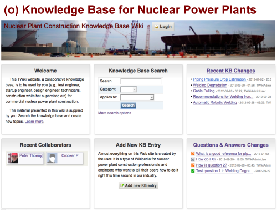Image resolution: width=277 pixels, height=211 pixels.
Task: Select the Recent Collaborators heading
Action: click(45, 145)
